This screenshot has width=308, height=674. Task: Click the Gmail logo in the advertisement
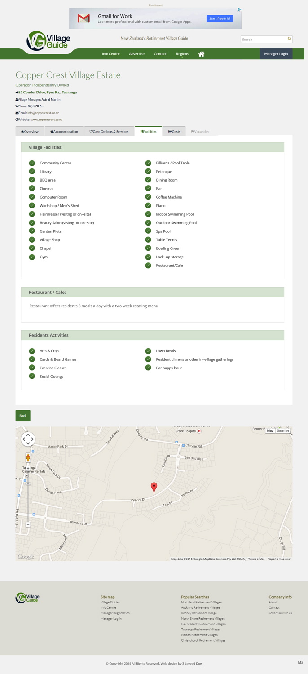coord(84,18)
